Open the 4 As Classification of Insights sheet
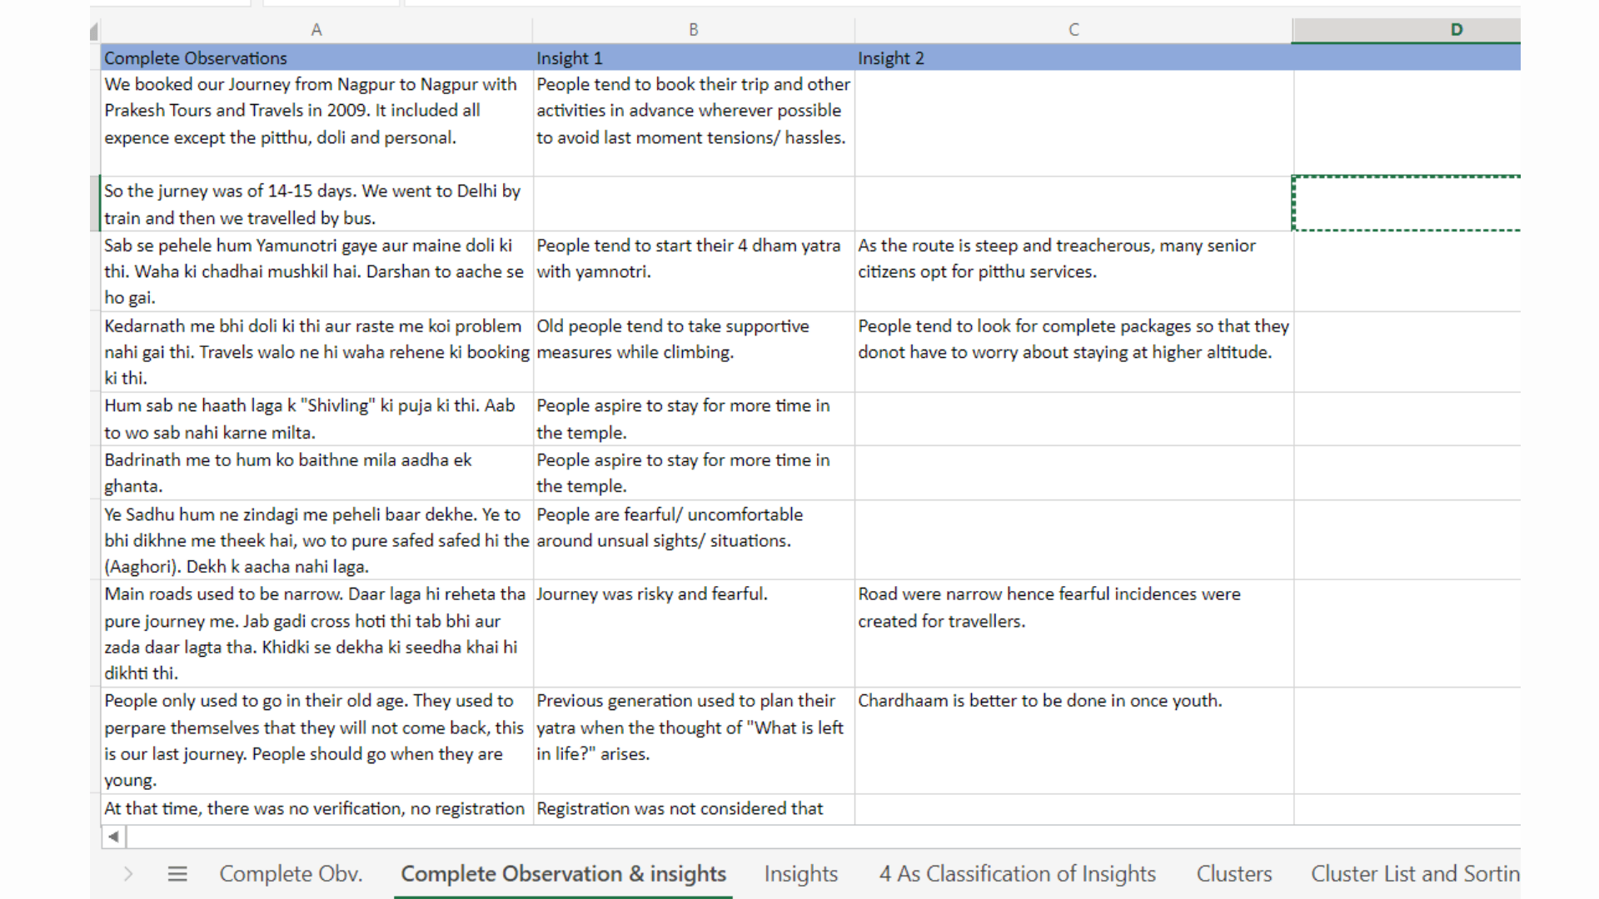Viewport: 1599px width, 899px height. coord(1018,874)
